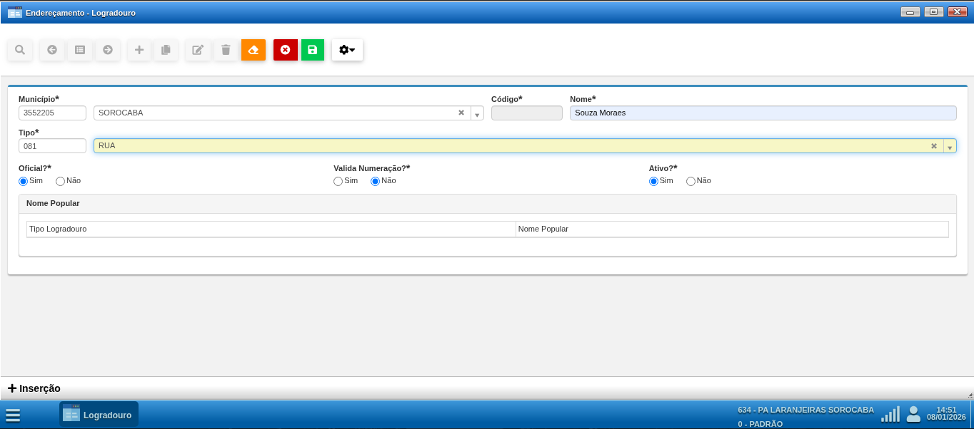Image resolution: width=974 pixels, height=429 pixels.
Task: Clear the SOROCABA selection with x
Action: tap(461, 113)
